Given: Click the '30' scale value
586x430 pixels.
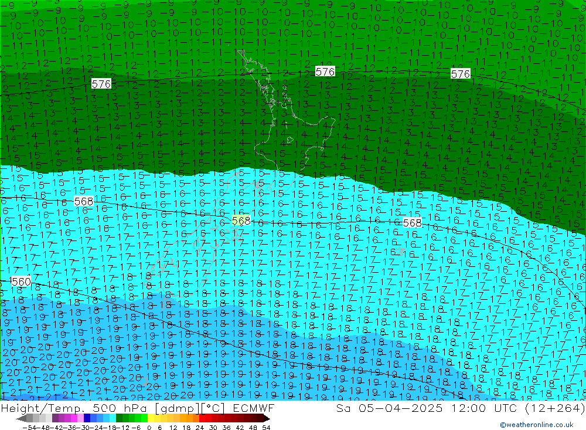Looking at the screenshot, I should [x=213, y=428].
